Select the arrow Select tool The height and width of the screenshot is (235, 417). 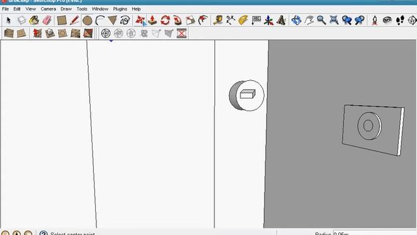[8, 20]
